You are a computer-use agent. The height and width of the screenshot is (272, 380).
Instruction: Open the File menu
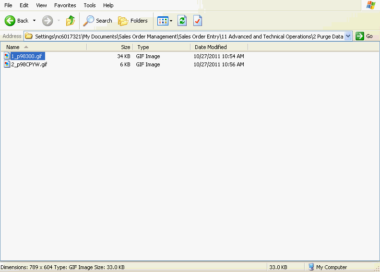[8, 5]
